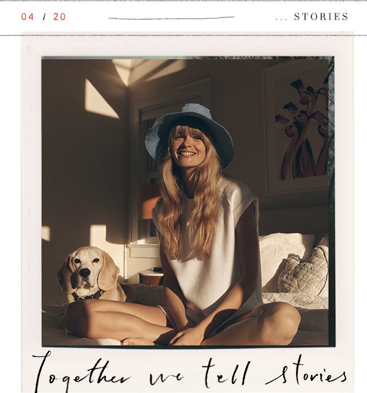Click the framed floral painting on the wall
Image resolution: width=367 pixels, height=393 pixels.
tap(297, 128)
